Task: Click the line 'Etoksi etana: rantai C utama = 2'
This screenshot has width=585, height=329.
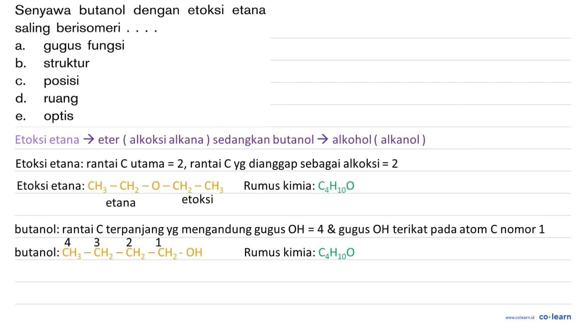Action: 207,164
